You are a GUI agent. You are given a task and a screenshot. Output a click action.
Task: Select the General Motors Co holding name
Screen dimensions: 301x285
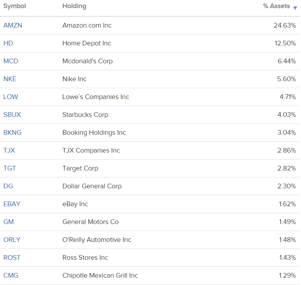(90, 222)
